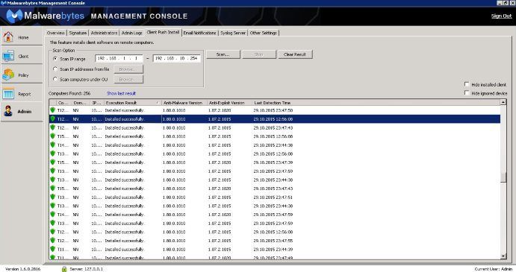
Task: Start scanning with the Scan... button
Action: [x=223, y=54]
